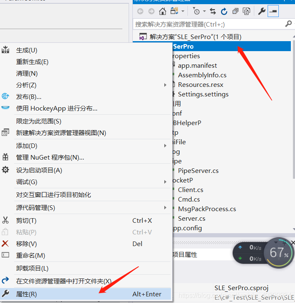Open the views dropdown arrow next to folder icon
Image resolution: width=295 pixels, height=303 pixels.
coord(183,11)
